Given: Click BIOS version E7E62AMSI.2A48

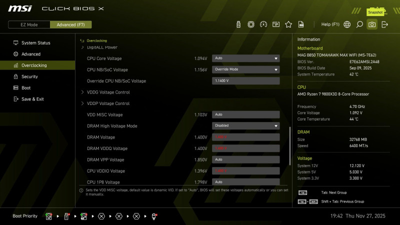Looking at the screenshot, I should 364,61.
